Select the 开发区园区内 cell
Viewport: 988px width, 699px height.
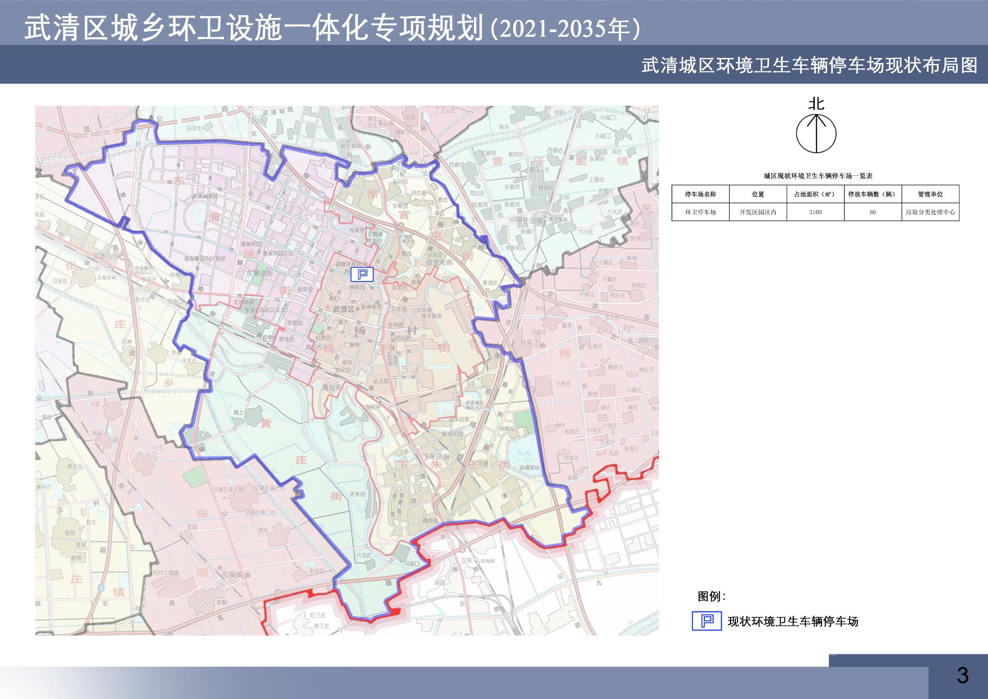tap(758, 212)
